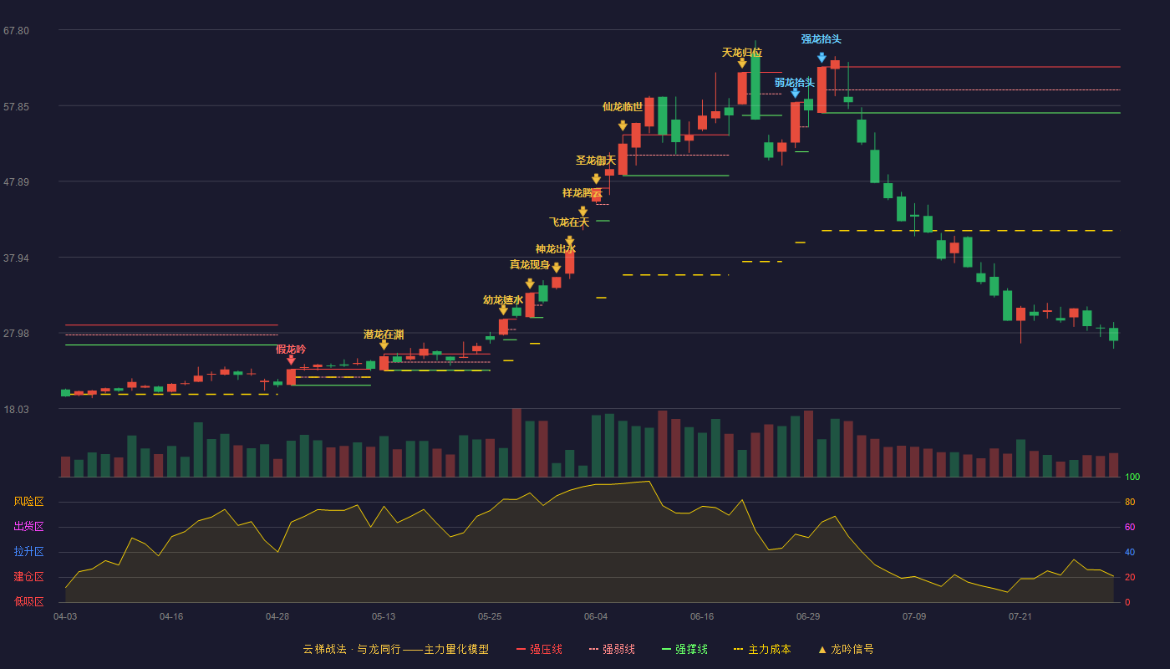Hide the 强弱线 legend series
1170x669 pixels.
(612, 649)
